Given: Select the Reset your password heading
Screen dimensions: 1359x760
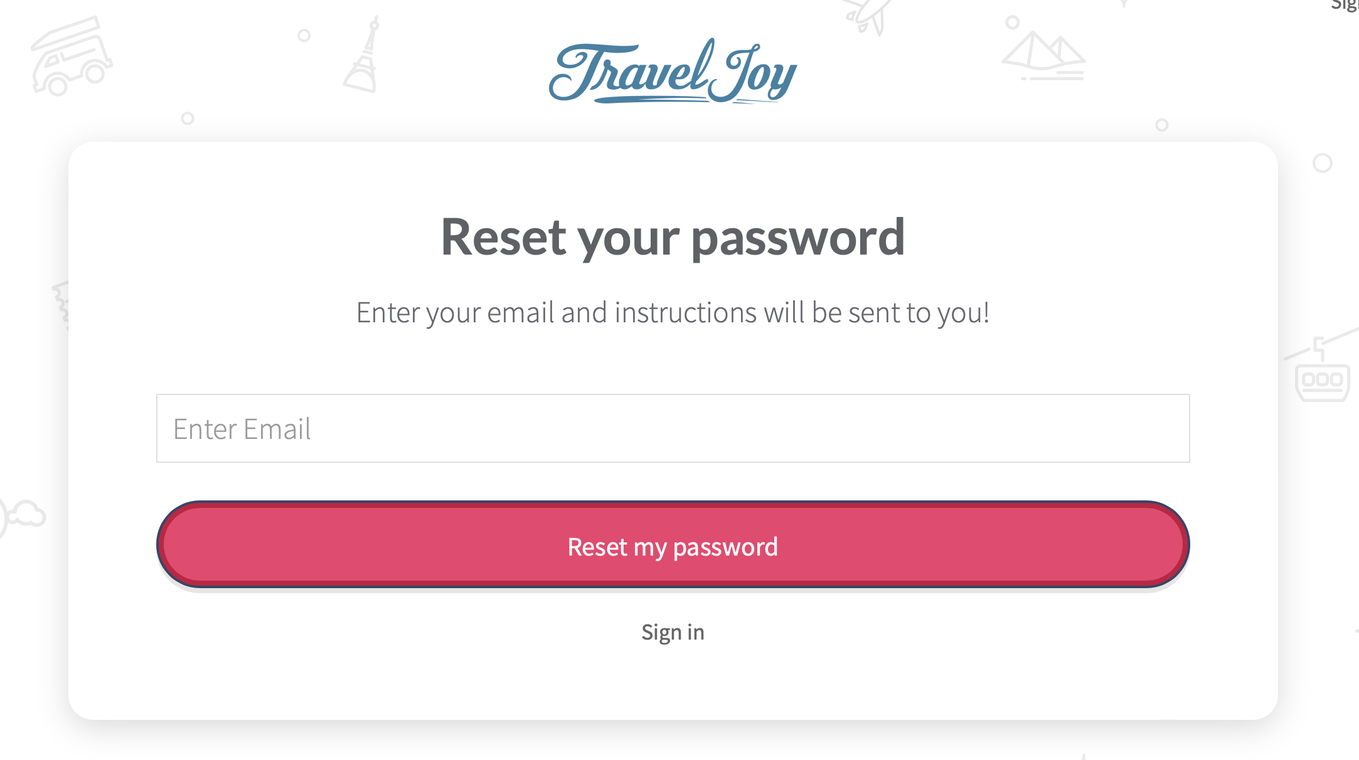Looking at the screenshot, I should coord(673,237).
